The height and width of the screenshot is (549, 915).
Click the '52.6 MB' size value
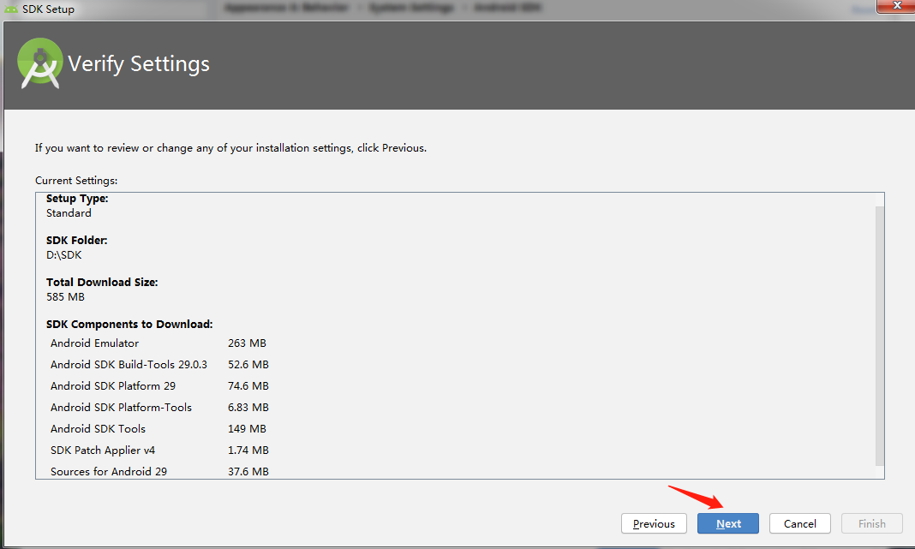click(248, 365)
